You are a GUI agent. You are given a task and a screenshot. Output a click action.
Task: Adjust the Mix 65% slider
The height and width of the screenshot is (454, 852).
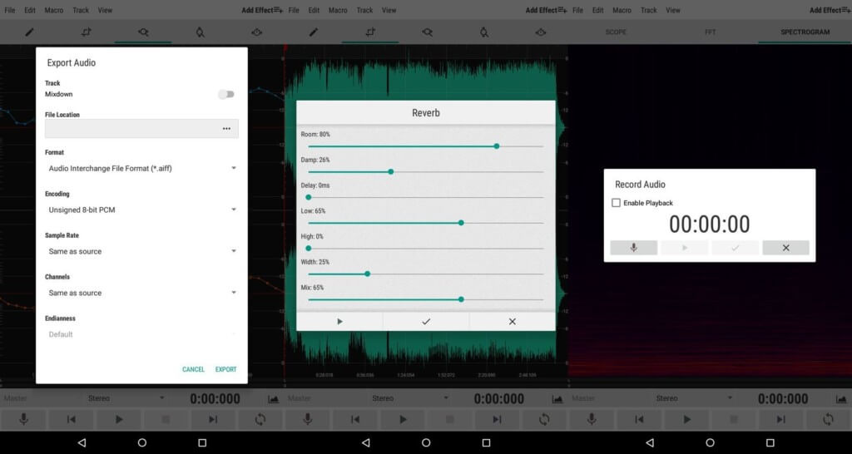click(x=425, y=299)
